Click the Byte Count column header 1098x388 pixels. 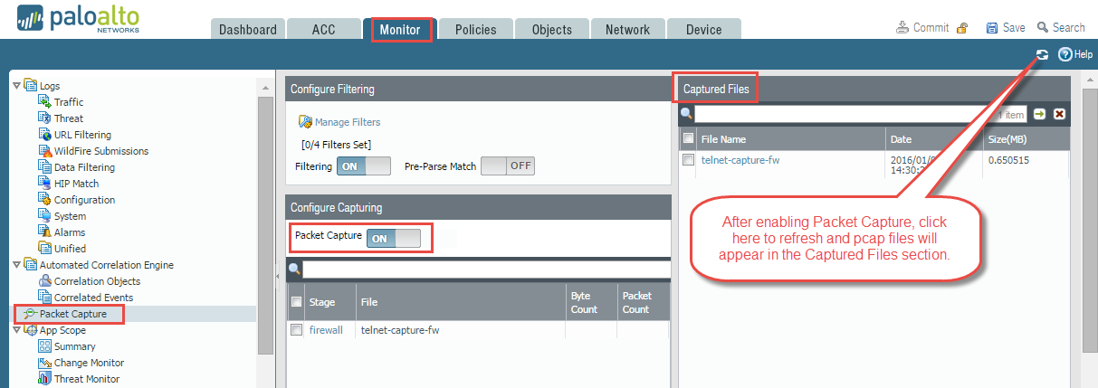[591, 302]
